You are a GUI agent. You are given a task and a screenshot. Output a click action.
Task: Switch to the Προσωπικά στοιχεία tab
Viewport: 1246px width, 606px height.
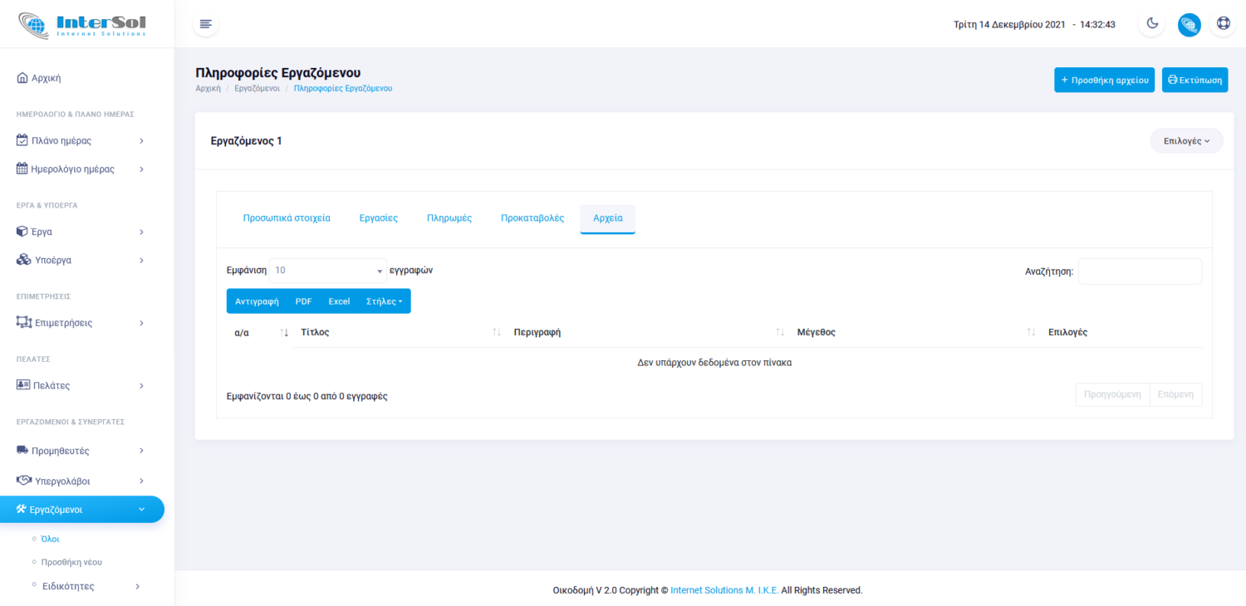287,218
